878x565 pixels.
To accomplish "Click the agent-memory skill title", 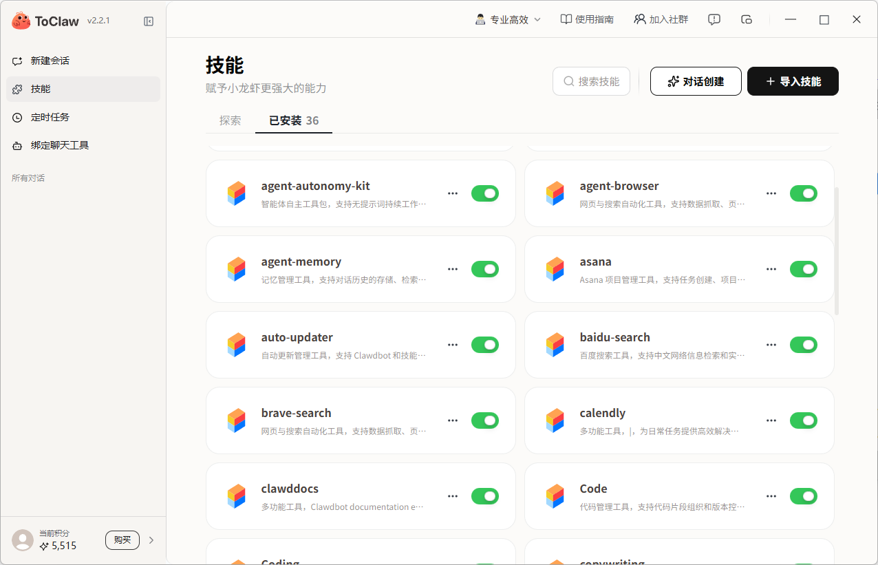I will point(301,262).
